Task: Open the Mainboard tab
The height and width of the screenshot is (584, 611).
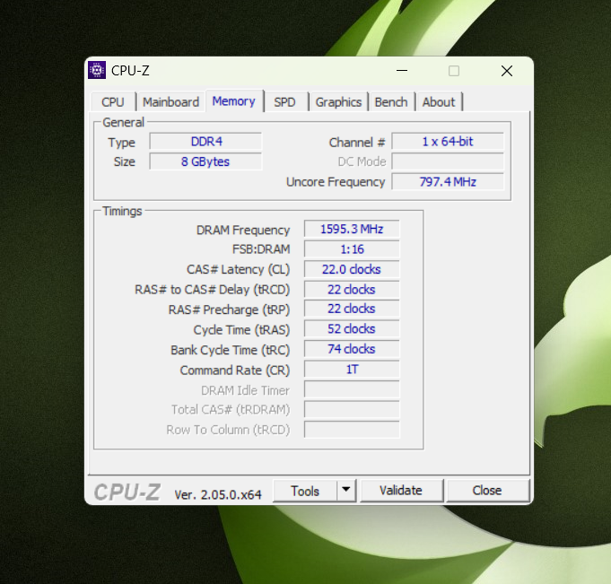Action: click(x=170, y=102)
